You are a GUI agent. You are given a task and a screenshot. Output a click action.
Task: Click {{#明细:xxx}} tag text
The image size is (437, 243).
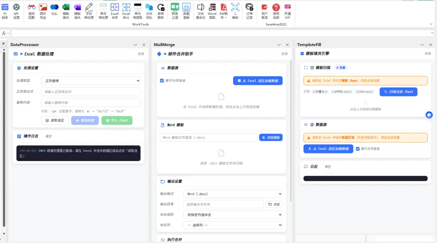click(x=342, y=92)
